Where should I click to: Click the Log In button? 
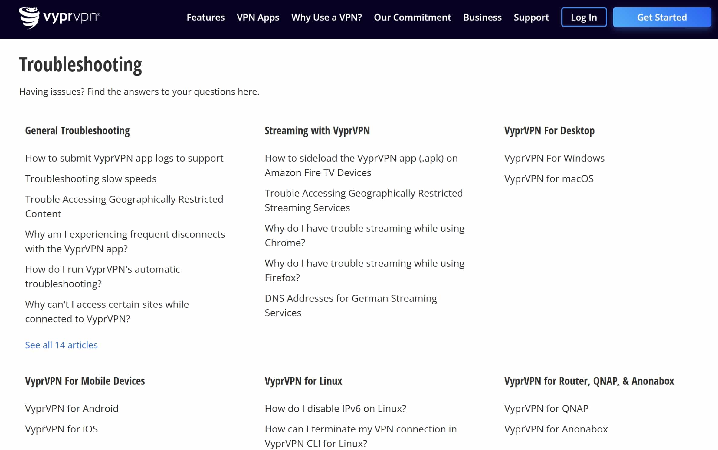[x=584, y=17]
